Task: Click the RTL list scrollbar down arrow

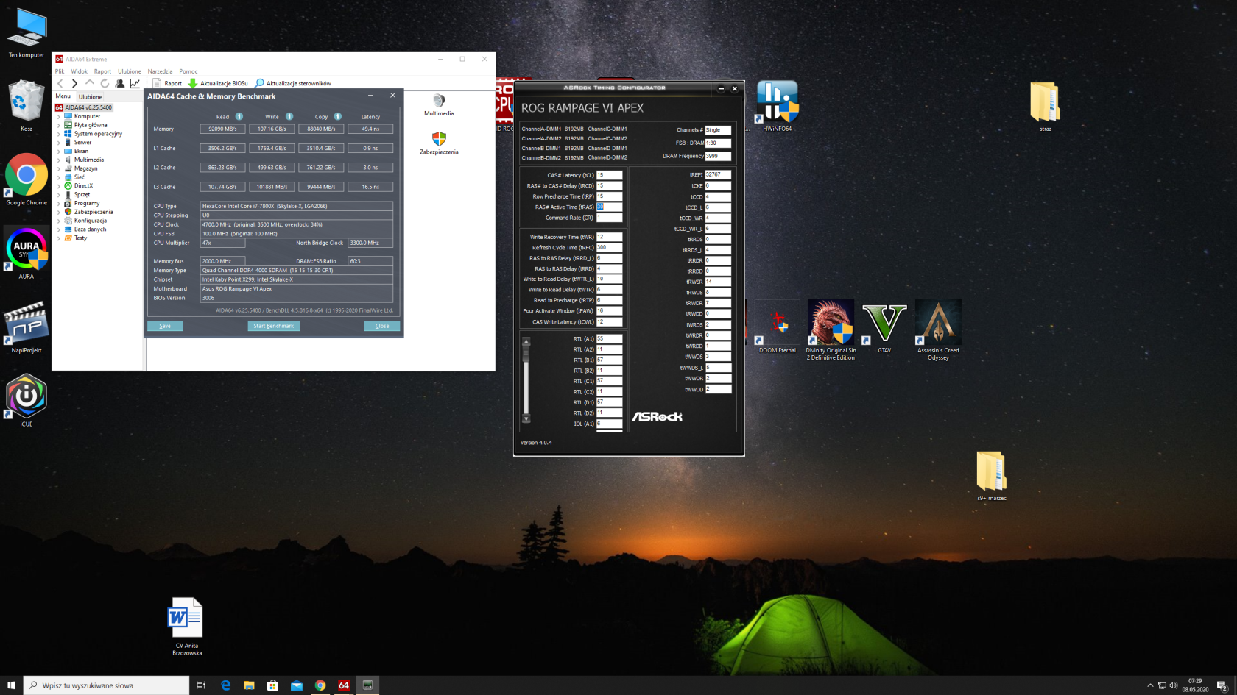Action: 526,419
